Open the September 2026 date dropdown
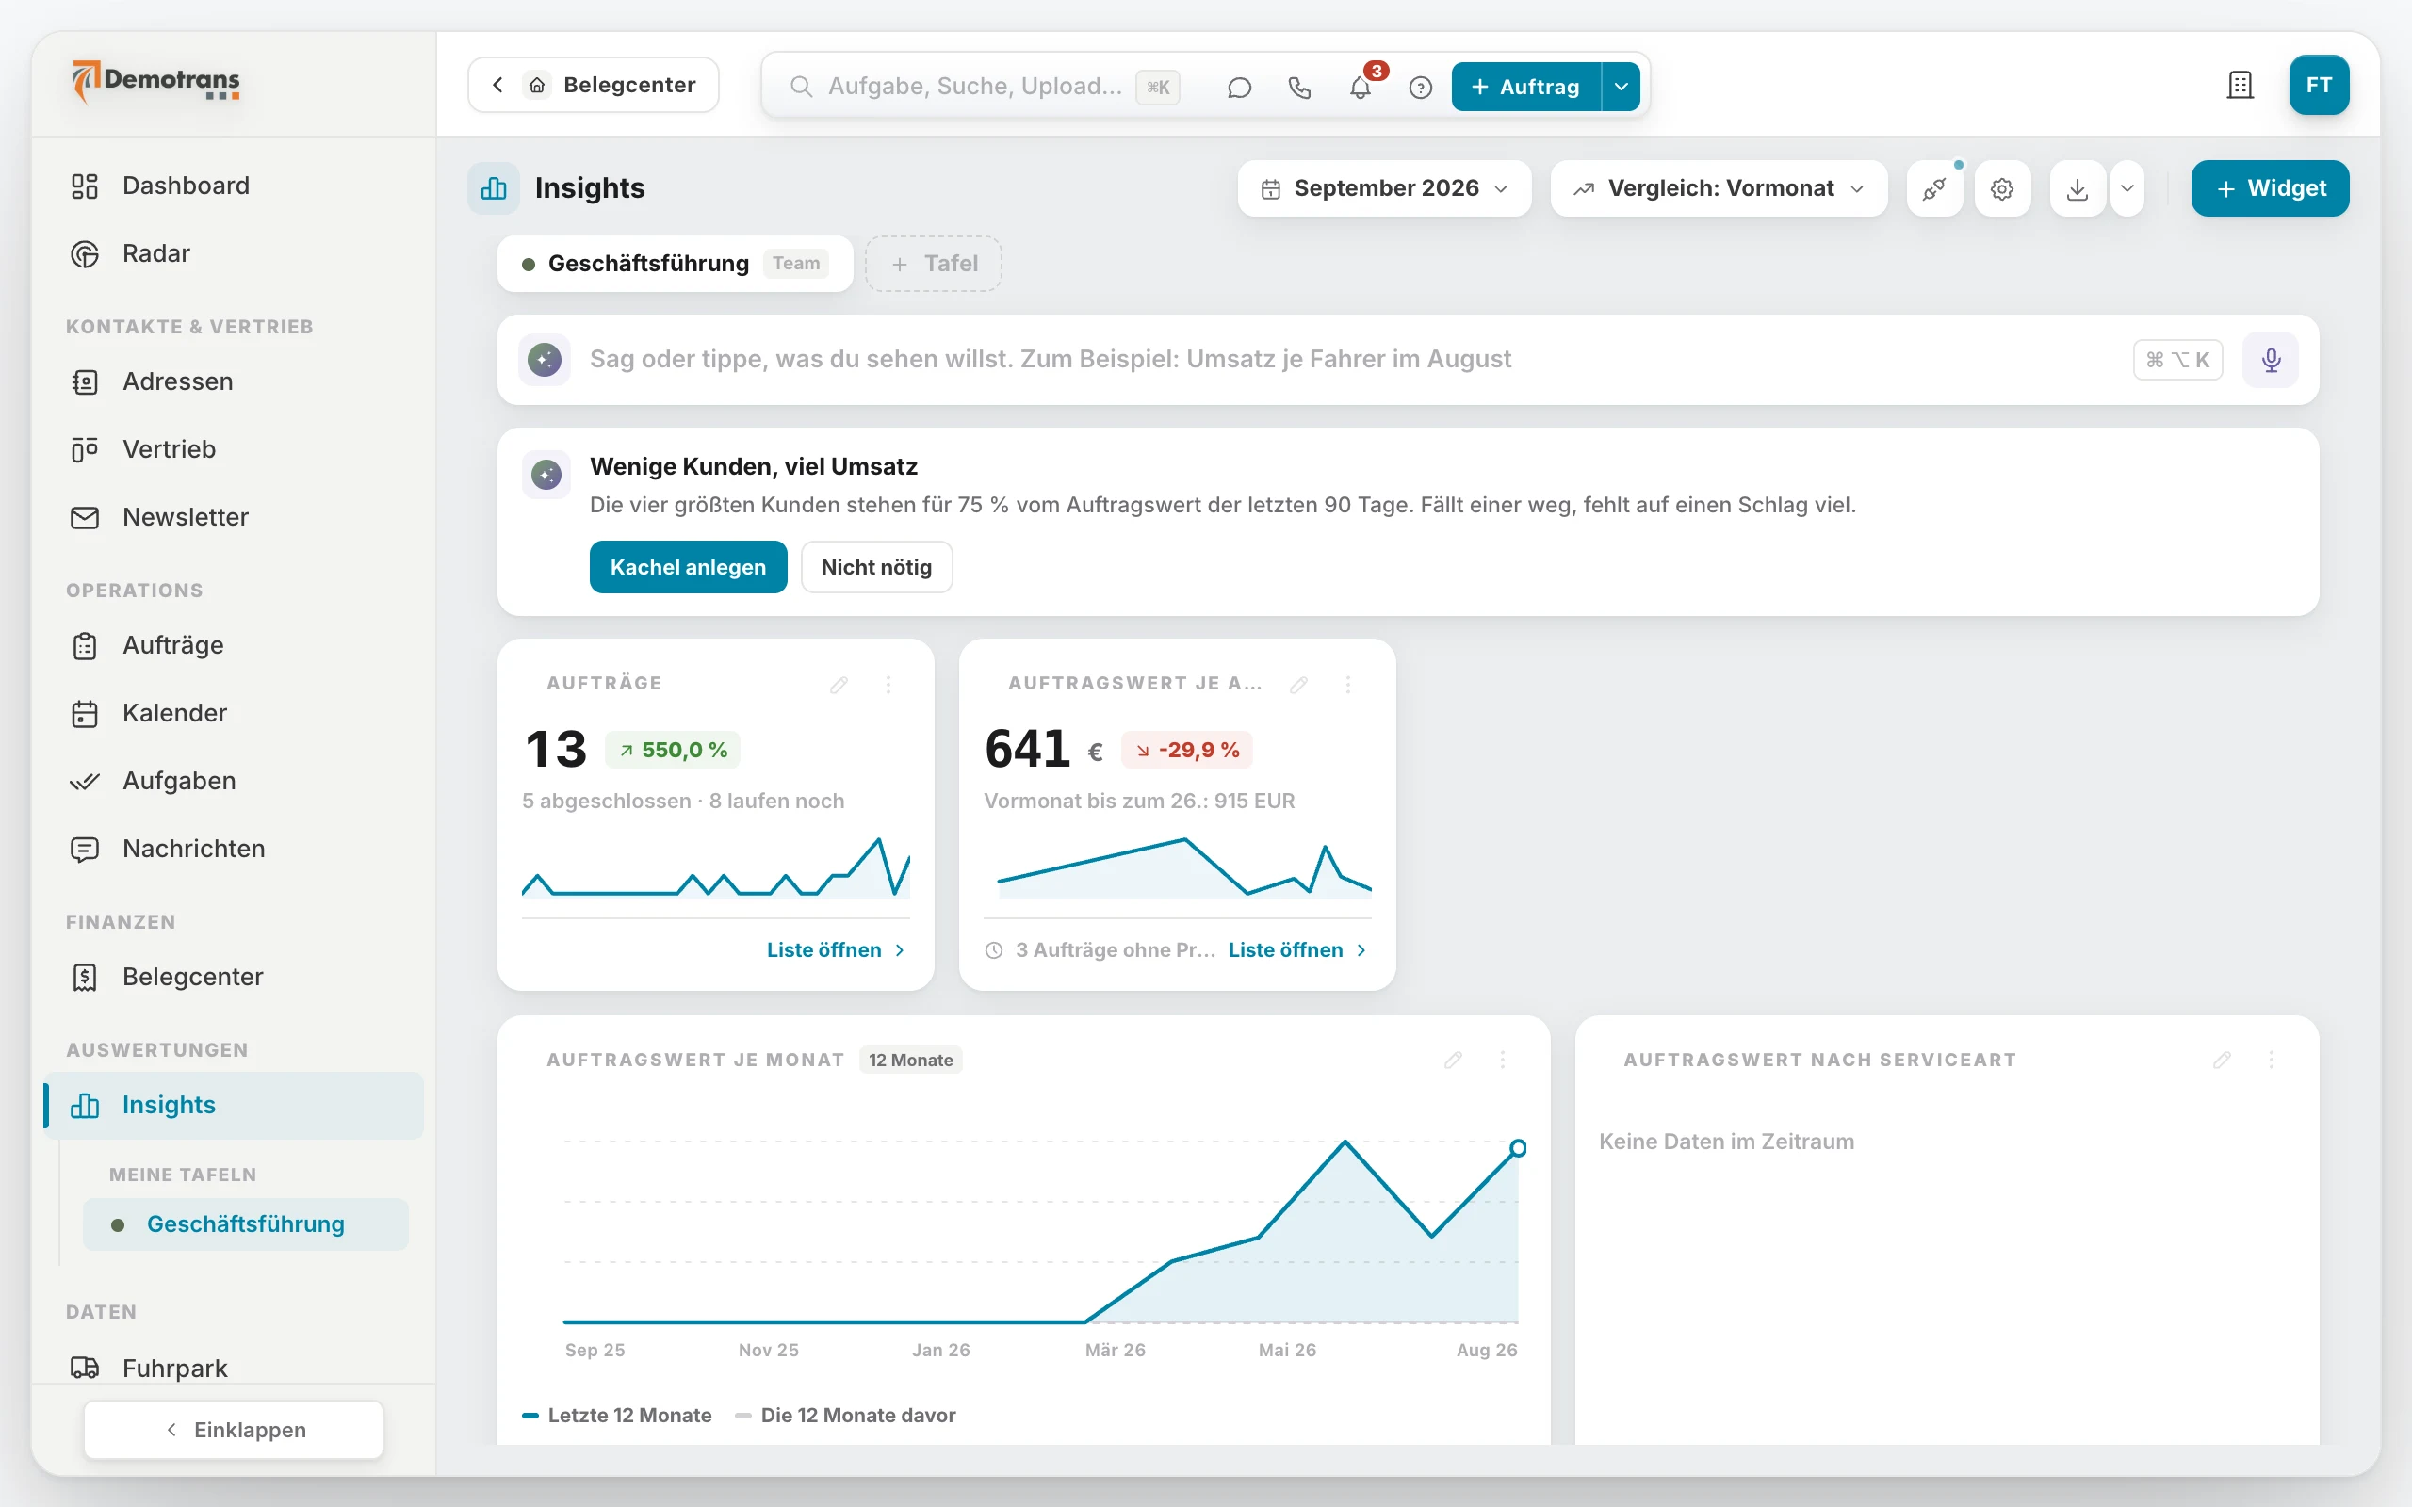Image resolution: width=2412 pixels, height=1507 pixels. click(x=1384, y=188)
